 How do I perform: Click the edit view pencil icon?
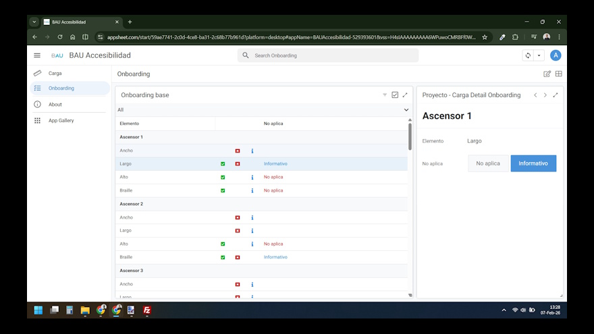coord(547,74)
